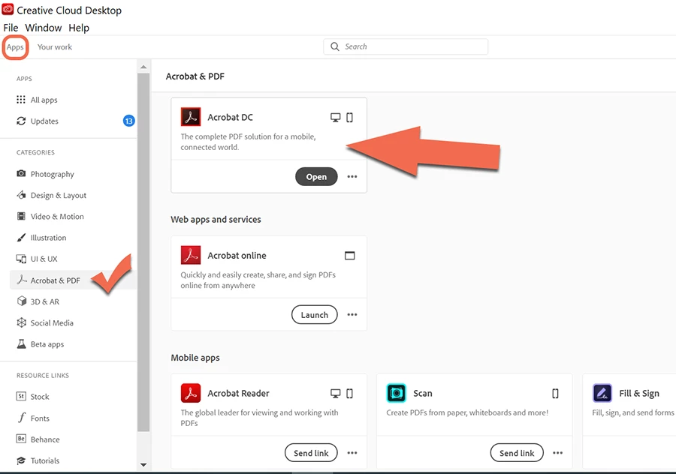Click the Beta apps flask icon
676x474 pixels.
[21, 343]
